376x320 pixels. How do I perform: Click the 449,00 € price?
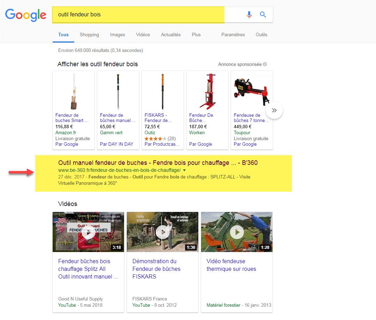243,127
